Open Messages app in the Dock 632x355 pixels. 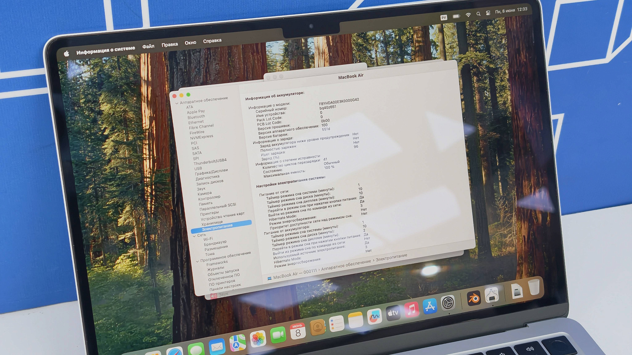point(196,349)
